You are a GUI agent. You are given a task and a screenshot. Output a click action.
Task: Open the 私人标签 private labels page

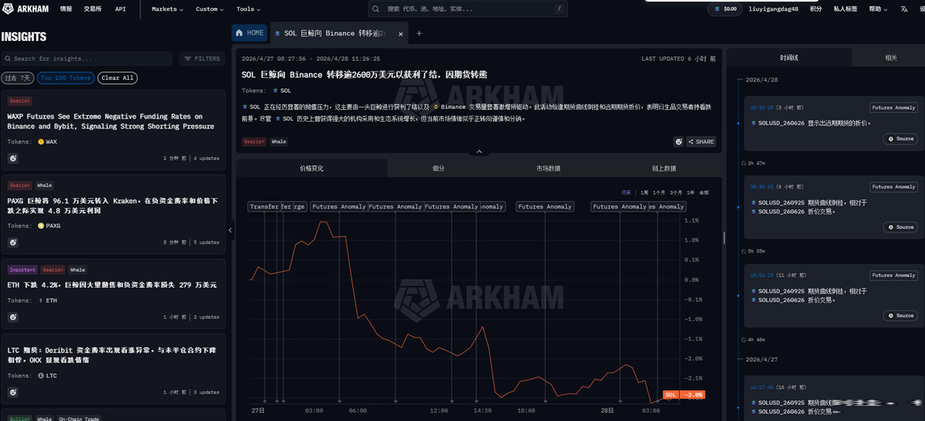pos(845,9)
